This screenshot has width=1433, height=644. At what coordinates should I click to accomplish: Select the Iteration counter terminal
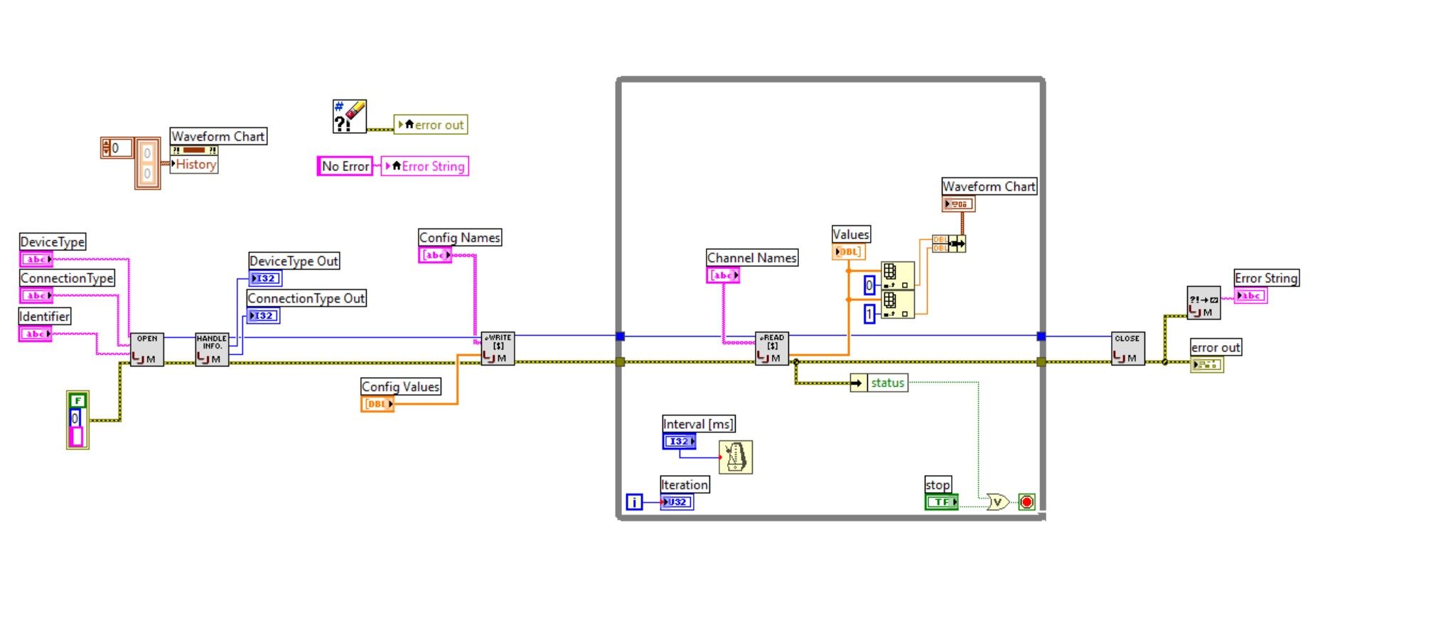pyautogui.click(x=679, y=502)
